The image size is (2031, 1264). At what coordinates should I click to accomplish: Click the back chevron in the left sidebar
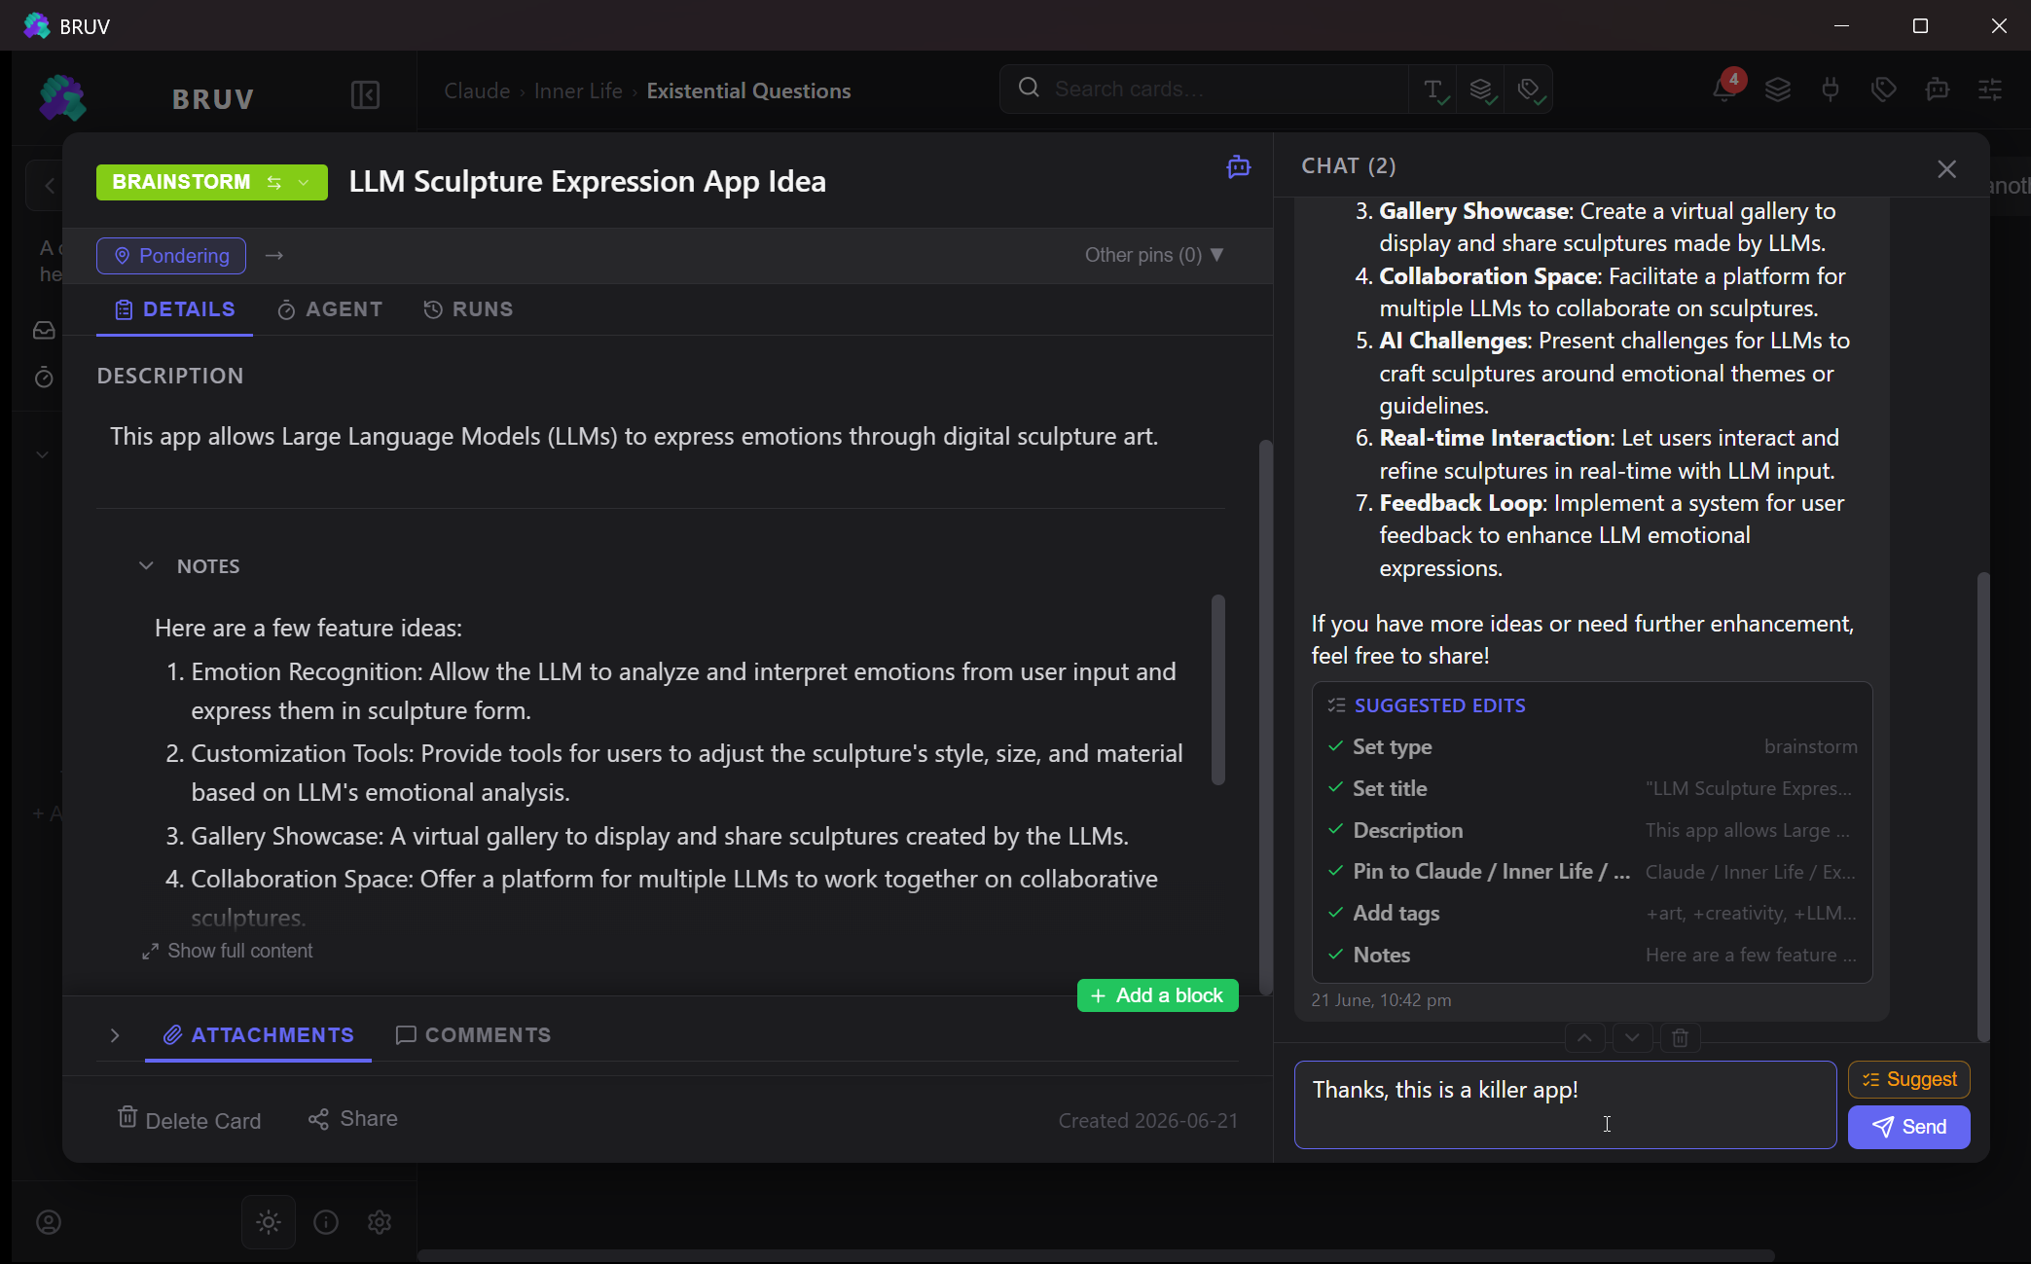point(49,185)
